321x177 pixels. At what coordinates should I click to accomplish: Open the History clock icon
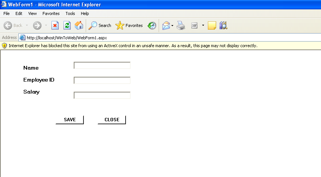[152, 25]
